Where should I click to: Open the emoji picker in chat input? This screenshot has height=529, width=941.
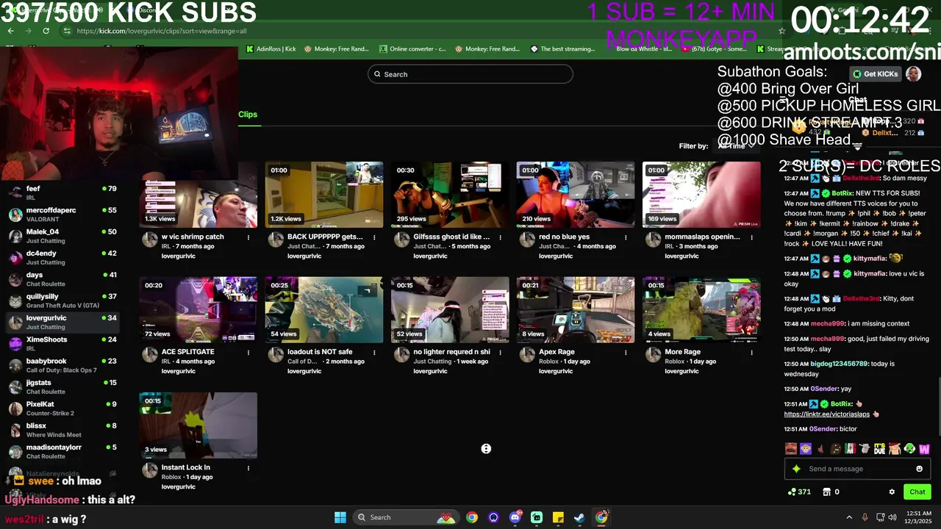[919, 469]
